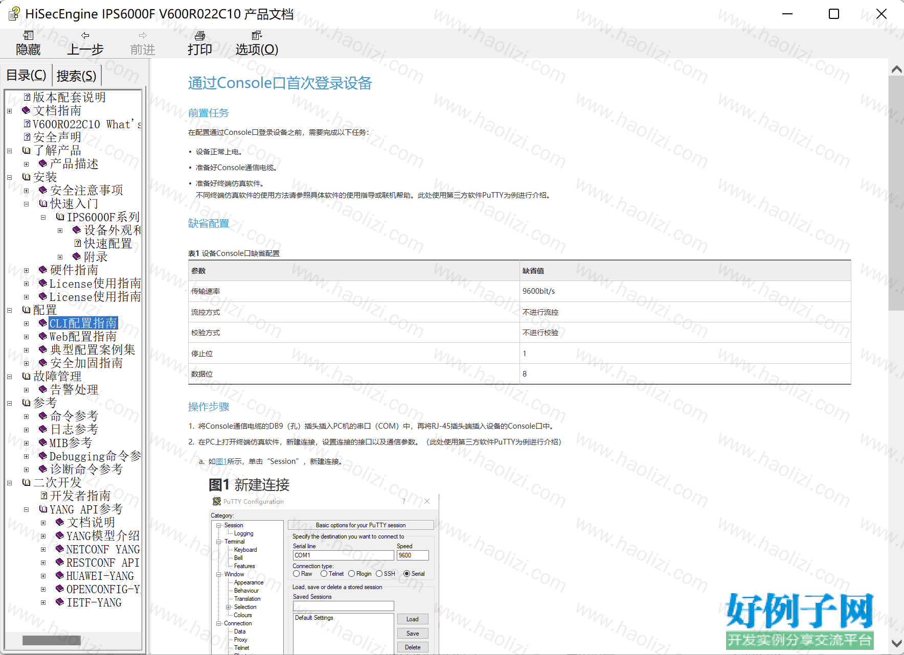Click the book icon beside 产品描述
904x655 pixels.
[43, 163]
